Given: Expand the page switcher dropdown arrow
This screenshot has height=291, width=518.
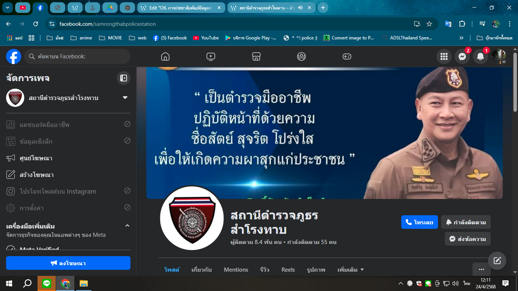Looking at the screenshot, I should [125, 98].
